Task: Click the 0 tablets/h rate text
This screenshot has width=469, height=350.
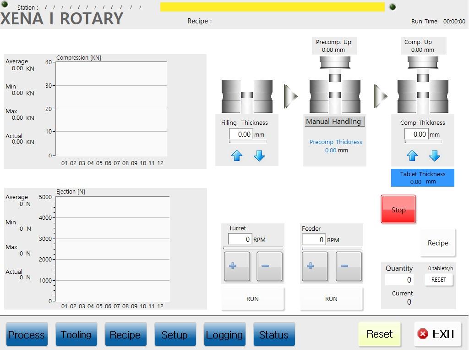Action: click(x=440, y=268)
